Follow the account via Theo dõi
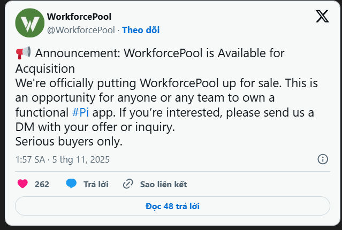Screen dimensions: 342x230 tap(141, 30)
